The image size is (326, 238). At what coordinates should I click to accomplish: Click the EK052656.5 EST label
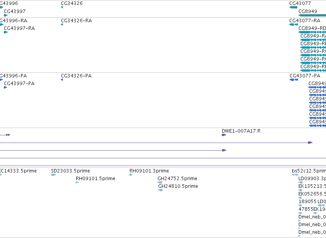[x=312, y=194]
